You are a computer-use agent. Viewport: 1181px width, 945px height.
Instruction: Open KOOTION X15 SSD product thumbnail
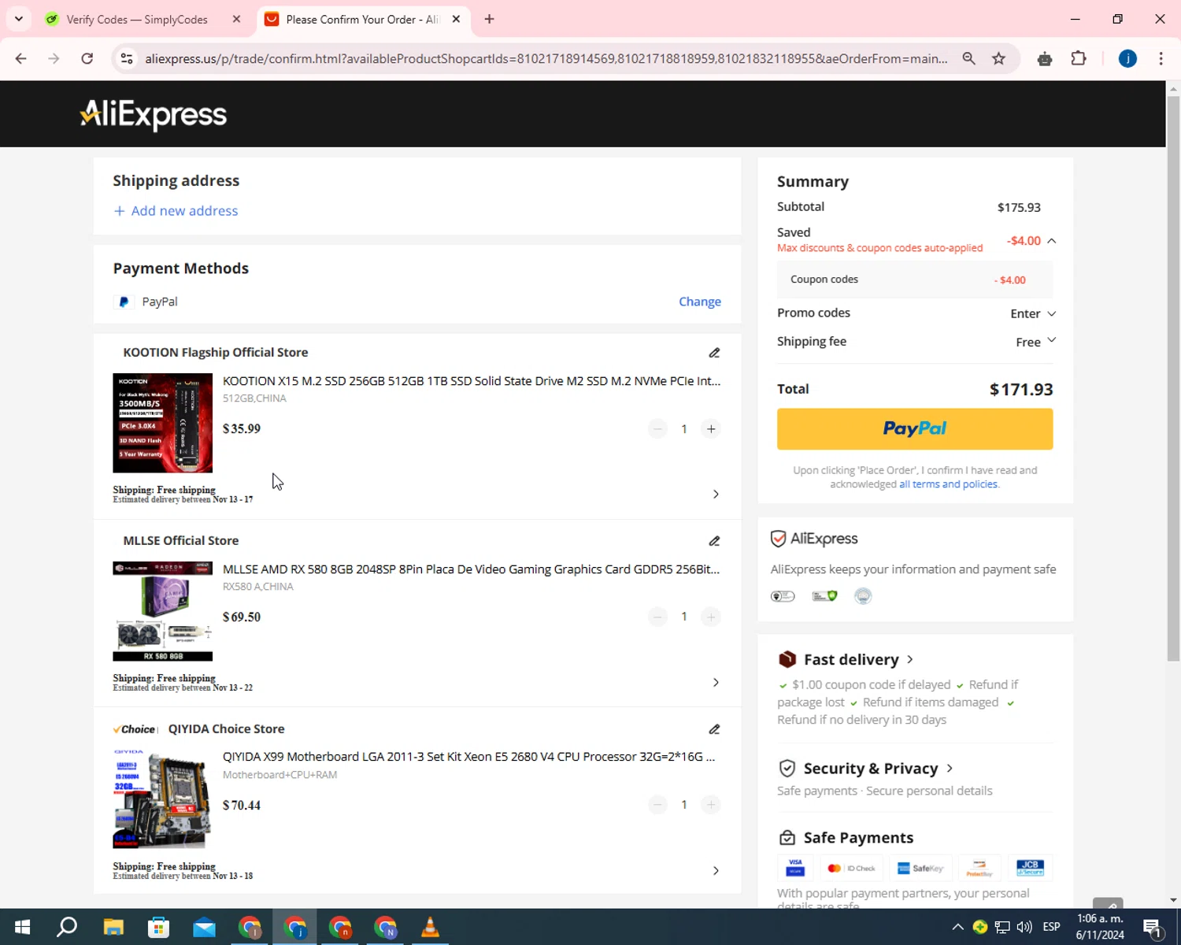[163, 423]
